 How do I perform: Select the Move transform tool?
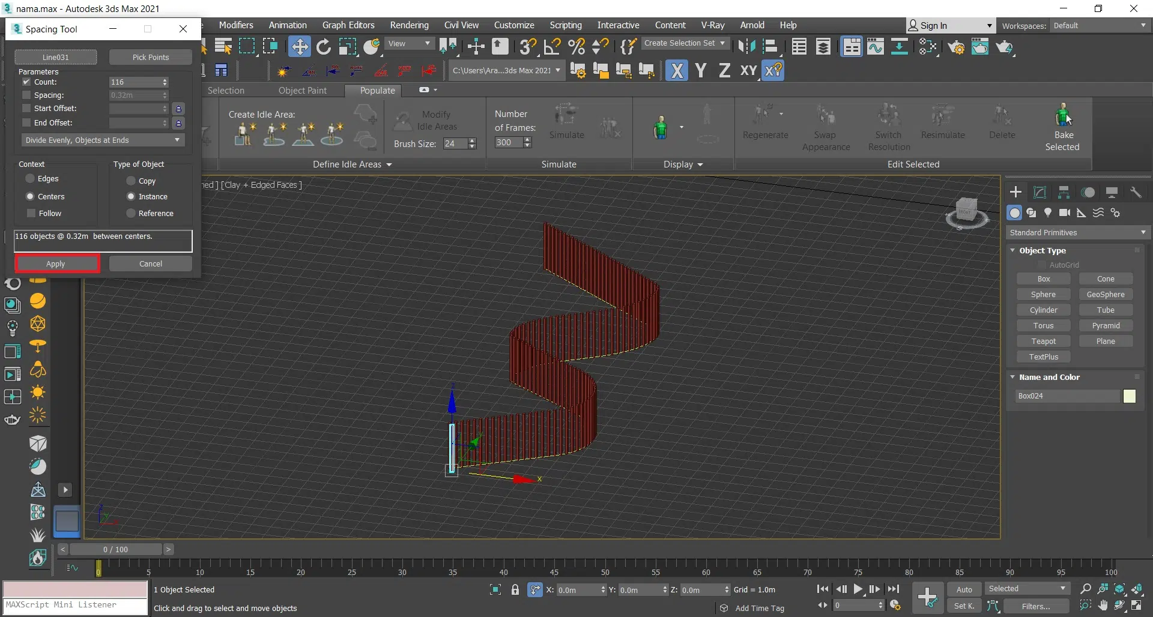click(x=299, y=47)
